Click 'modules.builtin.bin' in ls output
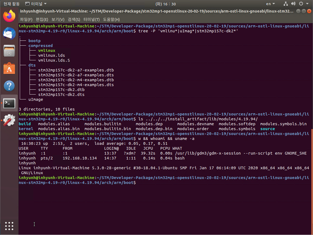The height and width of the screenshot is (235, 313). pos(108,129)
